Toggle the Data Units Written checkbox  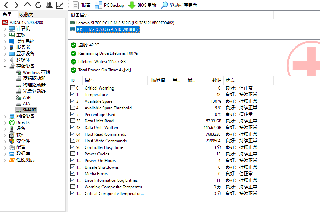point(72,127)
